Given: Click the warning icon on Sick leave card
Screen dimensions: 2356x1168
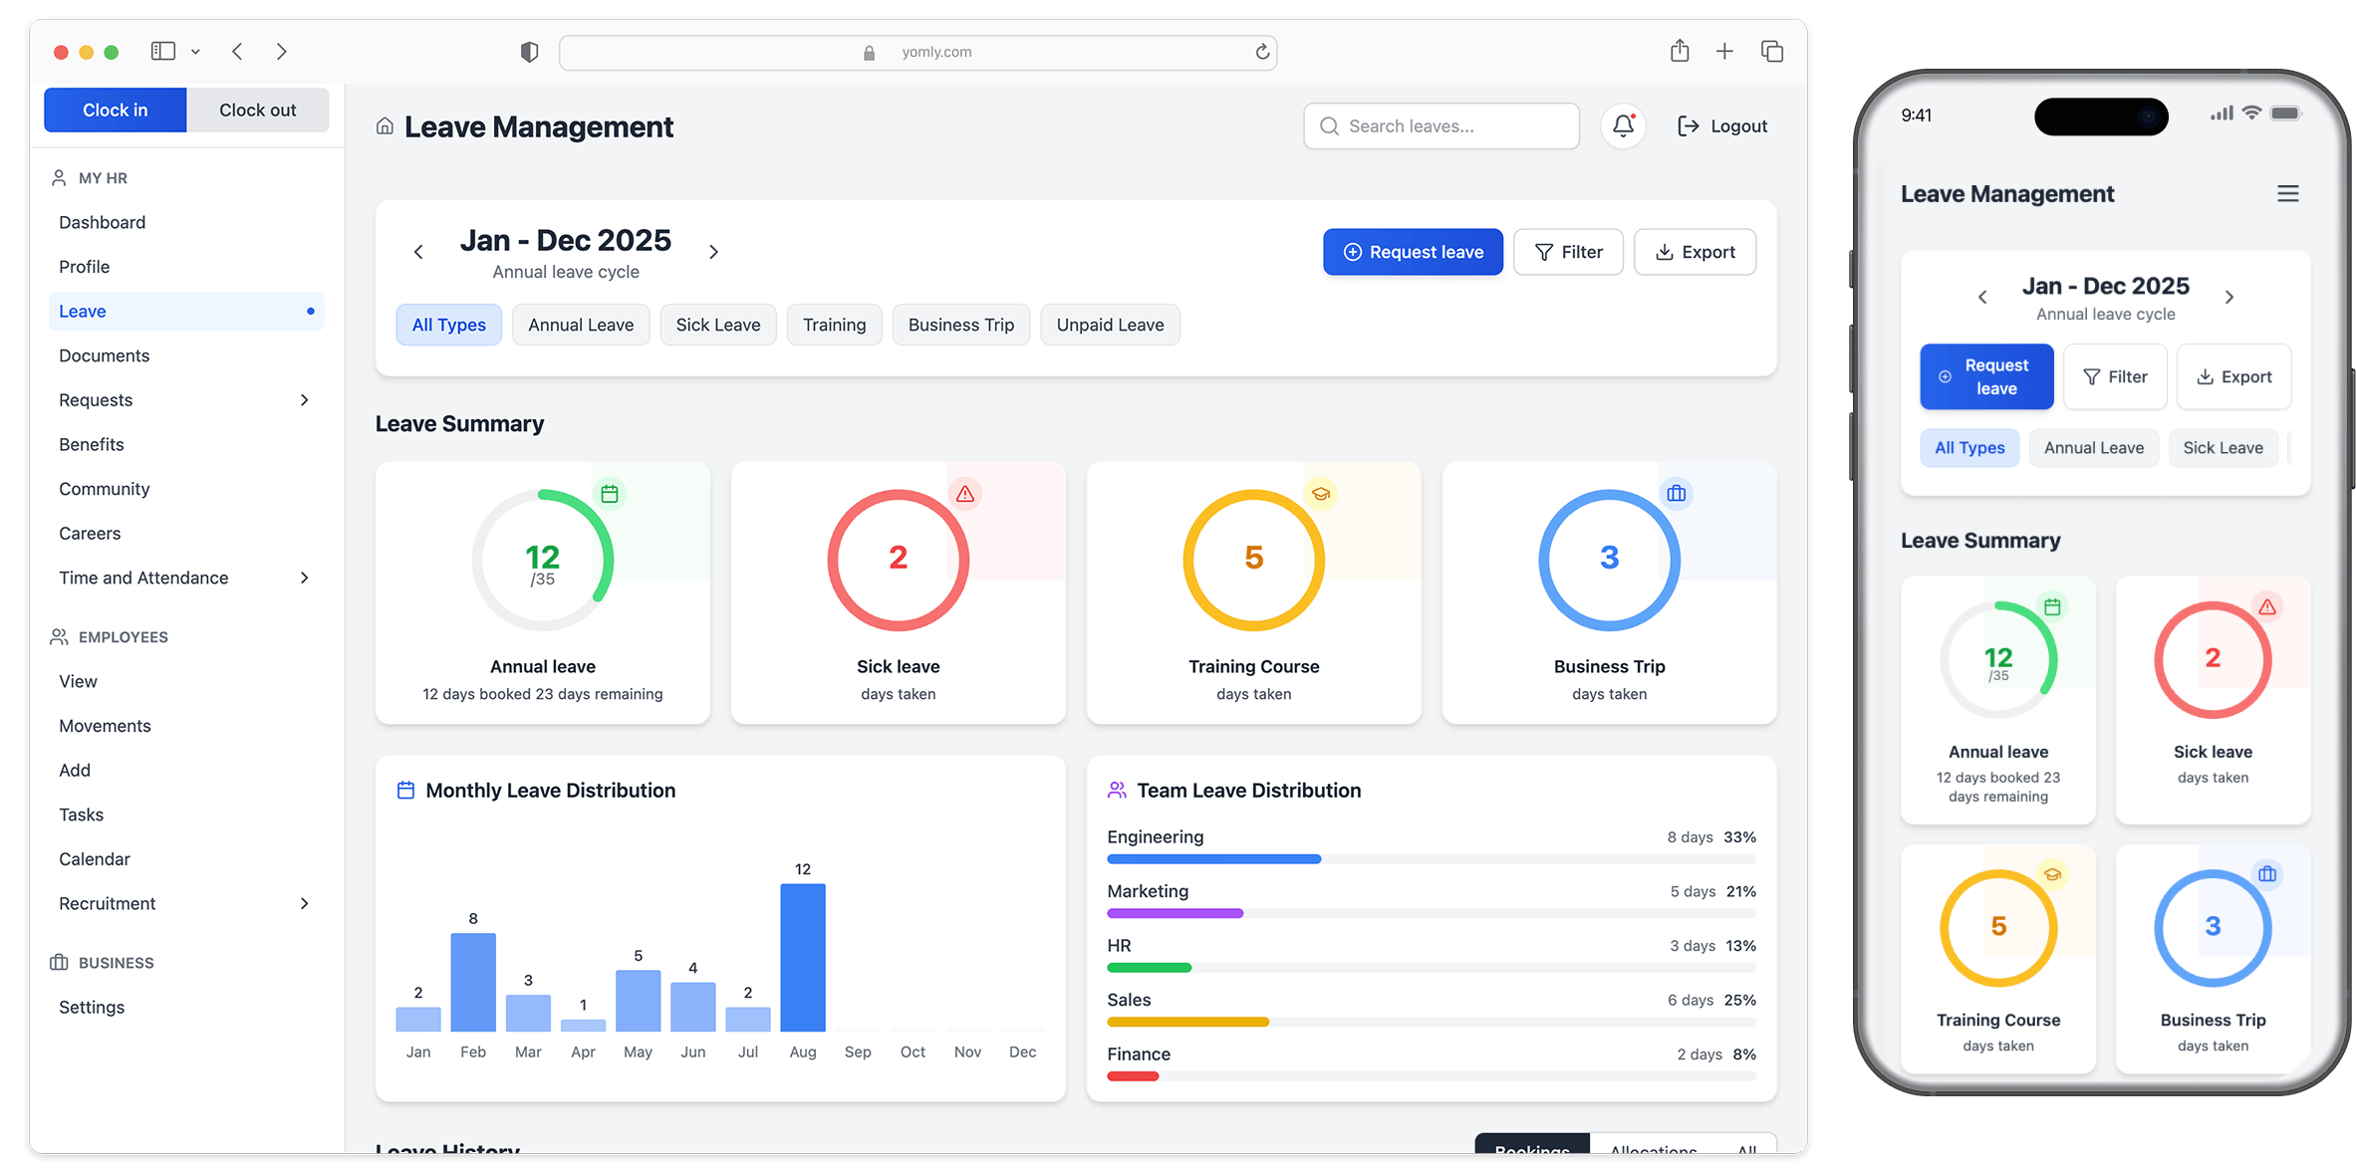Looking at the screenshot, I should click(965, 494).
